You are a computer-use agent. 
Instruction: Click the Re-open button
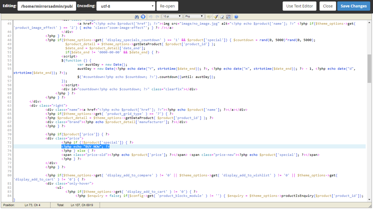167,6
